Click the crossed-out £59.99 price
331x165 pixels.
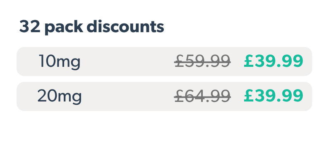point(202,61)
